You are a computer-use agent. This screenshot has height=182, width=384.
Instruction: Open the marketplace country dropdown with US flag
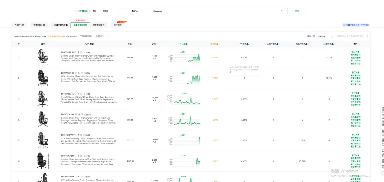[x=106, y=11]
